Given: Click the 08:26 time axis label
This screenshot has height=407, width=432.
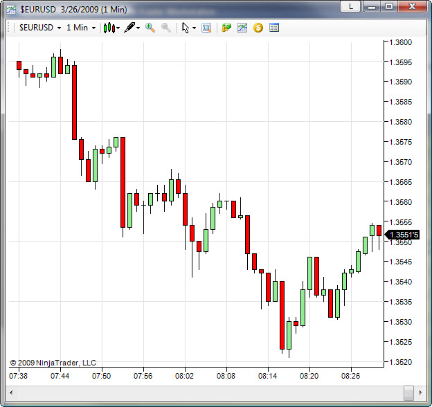Looking at the screenshot, I should (x=351, y=376).
